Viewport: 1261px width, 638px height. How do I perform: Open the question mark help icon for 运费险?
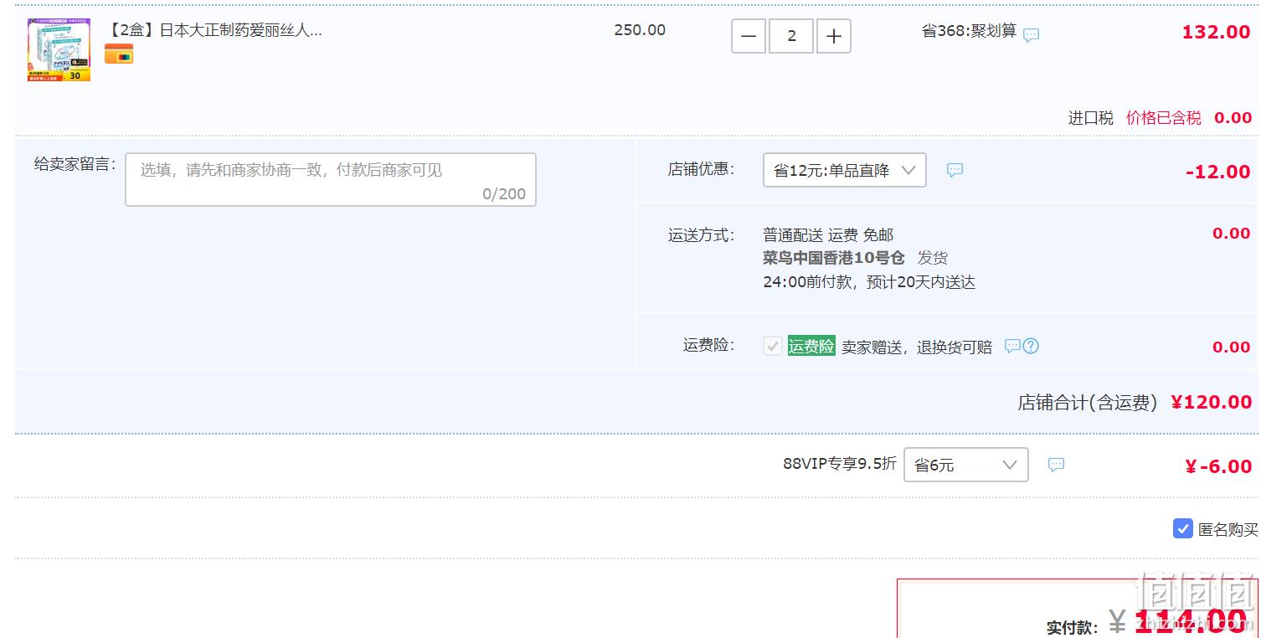point(1031,346)
